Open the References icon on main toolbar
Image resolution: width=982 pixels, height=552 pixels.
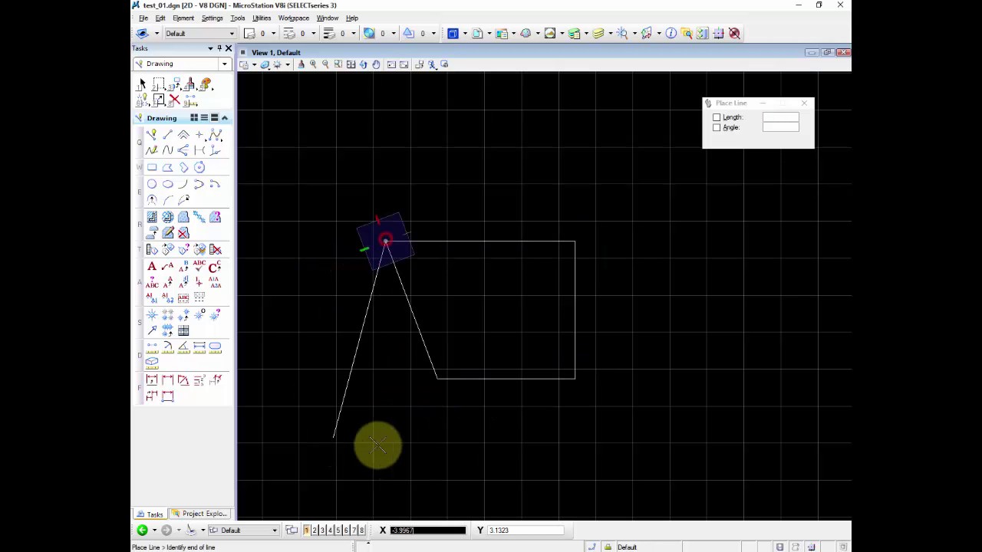pyautogui.click(x=502, y=33)
